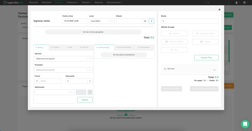Open the Adicionales dropdown
252x131 pixels.
click(55, 92)
